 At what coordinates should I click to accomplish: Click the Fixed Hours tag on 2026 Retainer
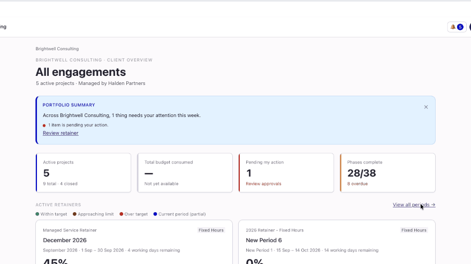(414, 230)
